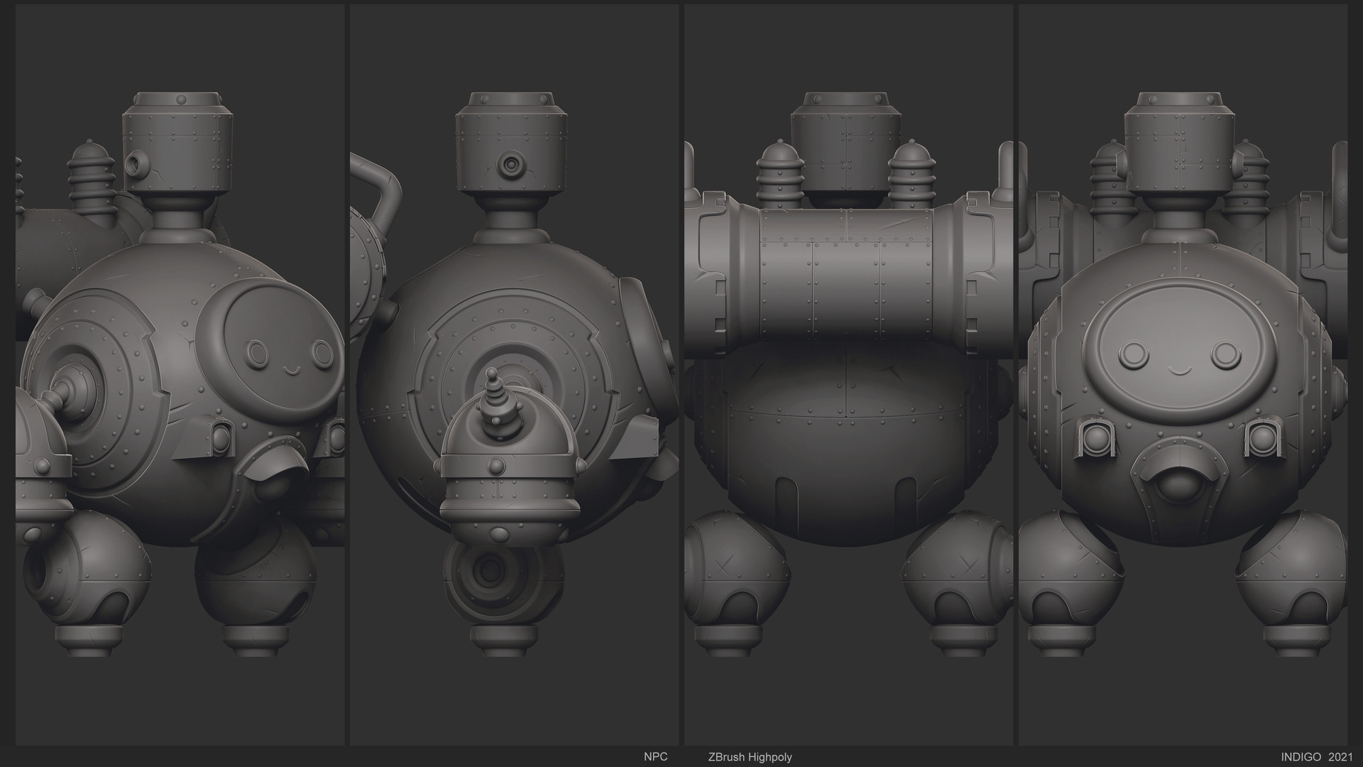The width and height of the screenshot is (1363, 767).
Task: Click the NPC label in footer
Action: pyautogui.click(x=655, y=756)
